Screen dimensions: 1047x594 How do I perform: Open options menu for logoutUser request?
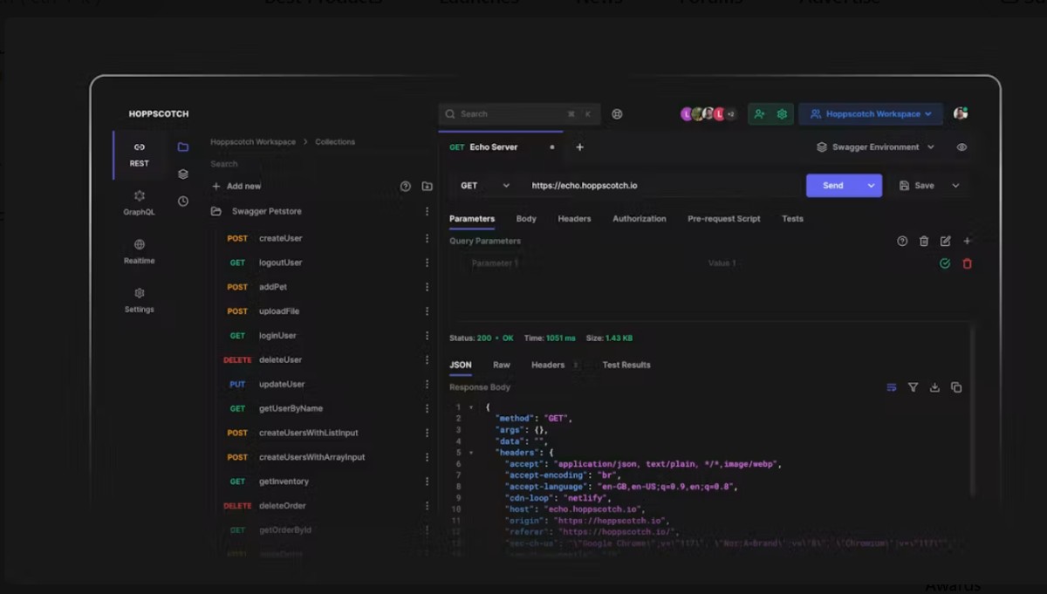[x=427, y=263]
